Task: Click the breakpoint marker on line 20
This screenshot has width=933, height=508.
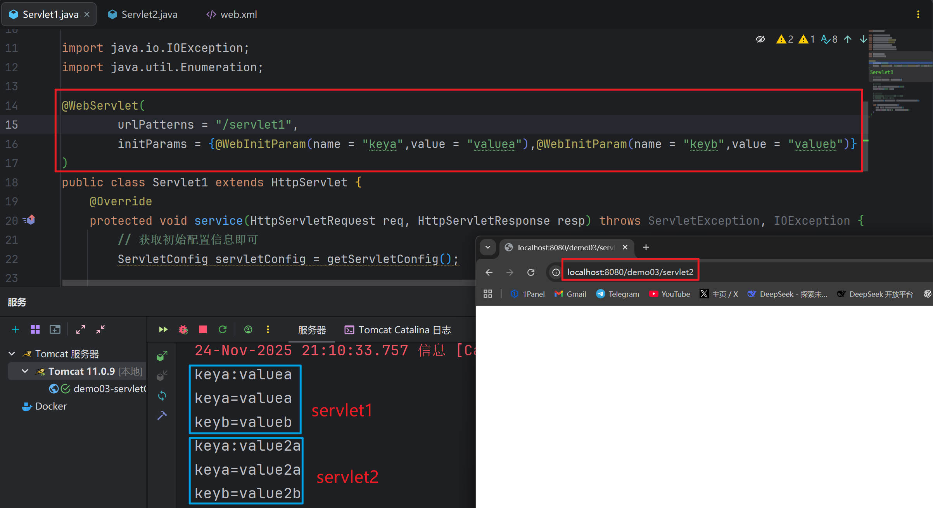Action: (x=30, y=220)
